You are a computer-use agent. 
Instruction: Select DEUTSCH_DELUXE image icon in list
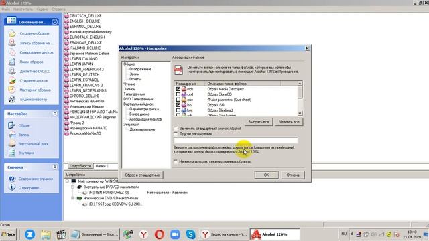coord(66,16)
